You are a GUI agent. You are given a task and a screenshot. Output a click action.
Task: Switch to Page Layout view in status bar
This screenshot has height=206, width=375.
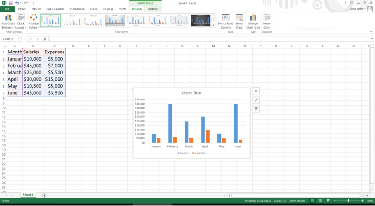pyautogui.click(x=321, y=201)
